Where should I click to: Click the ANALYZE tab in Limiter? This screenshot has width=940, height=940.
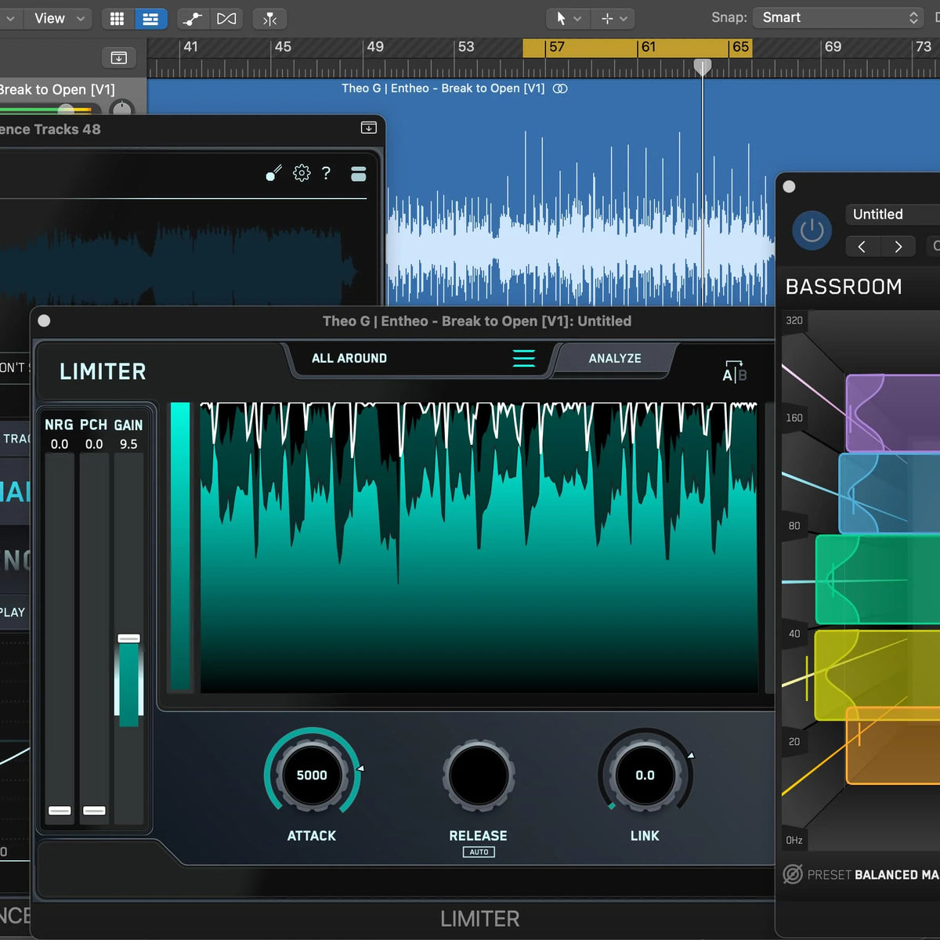(x=614, y=358)
